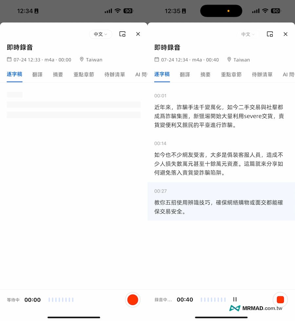
Task: Tap the audio waveform level indicator on right
Action: tap(213, 300)
